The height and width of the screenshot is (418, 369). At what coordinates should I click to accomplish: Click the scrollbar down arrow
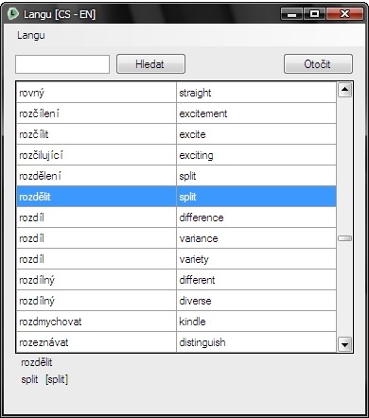click(344, 344)
